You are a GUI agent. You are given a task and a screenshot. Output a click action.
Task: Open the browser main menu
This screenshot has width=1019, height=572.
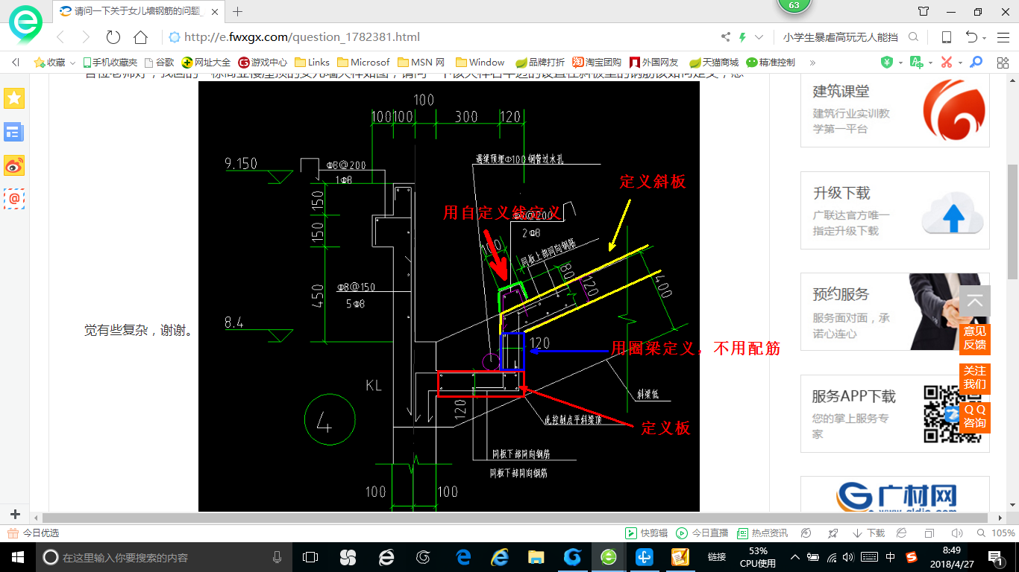pyautogui.click(x=1003, y=37)
